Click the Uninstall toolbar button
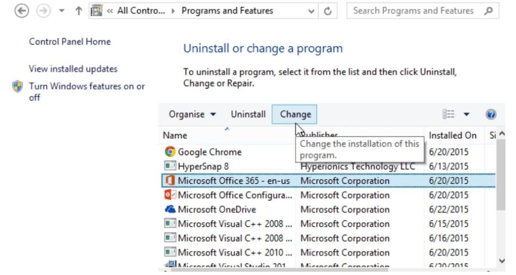This screenshot has height=275, width=516. pos(248,115)
